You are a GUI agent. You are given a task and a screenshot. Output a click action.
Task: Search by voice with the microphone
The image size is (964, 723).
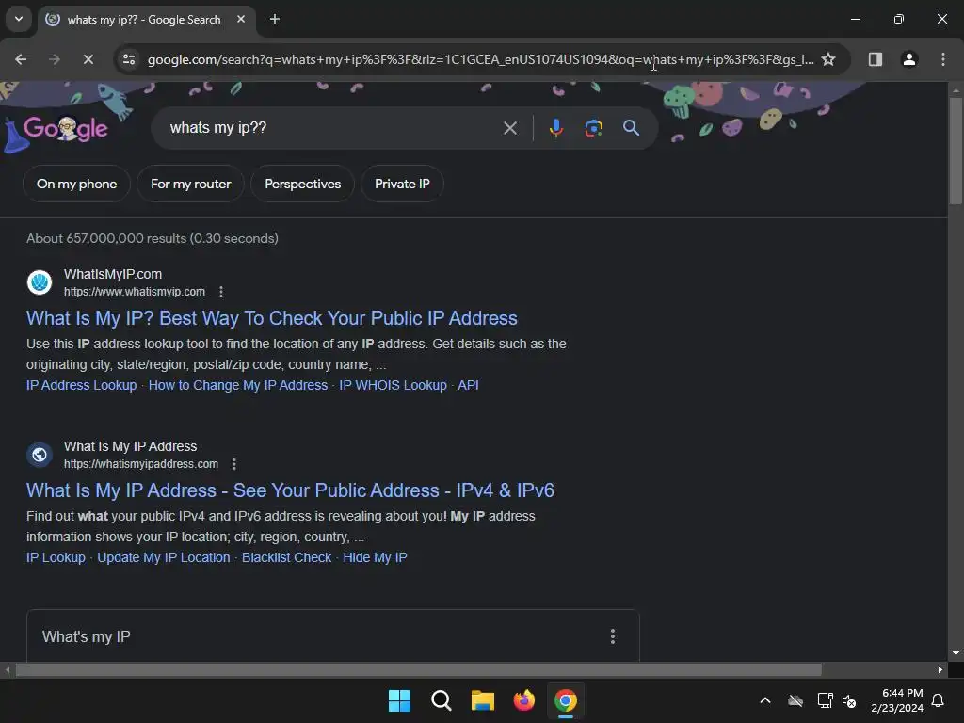pyautogui.click(x=555, y=128)
